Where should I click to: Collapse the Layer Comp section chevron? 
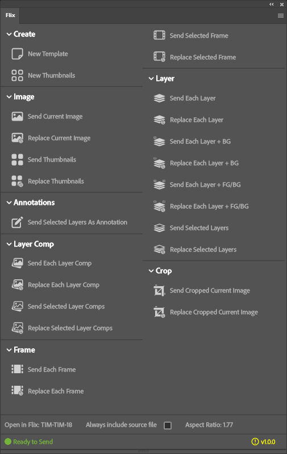click(x=9, y=245)
